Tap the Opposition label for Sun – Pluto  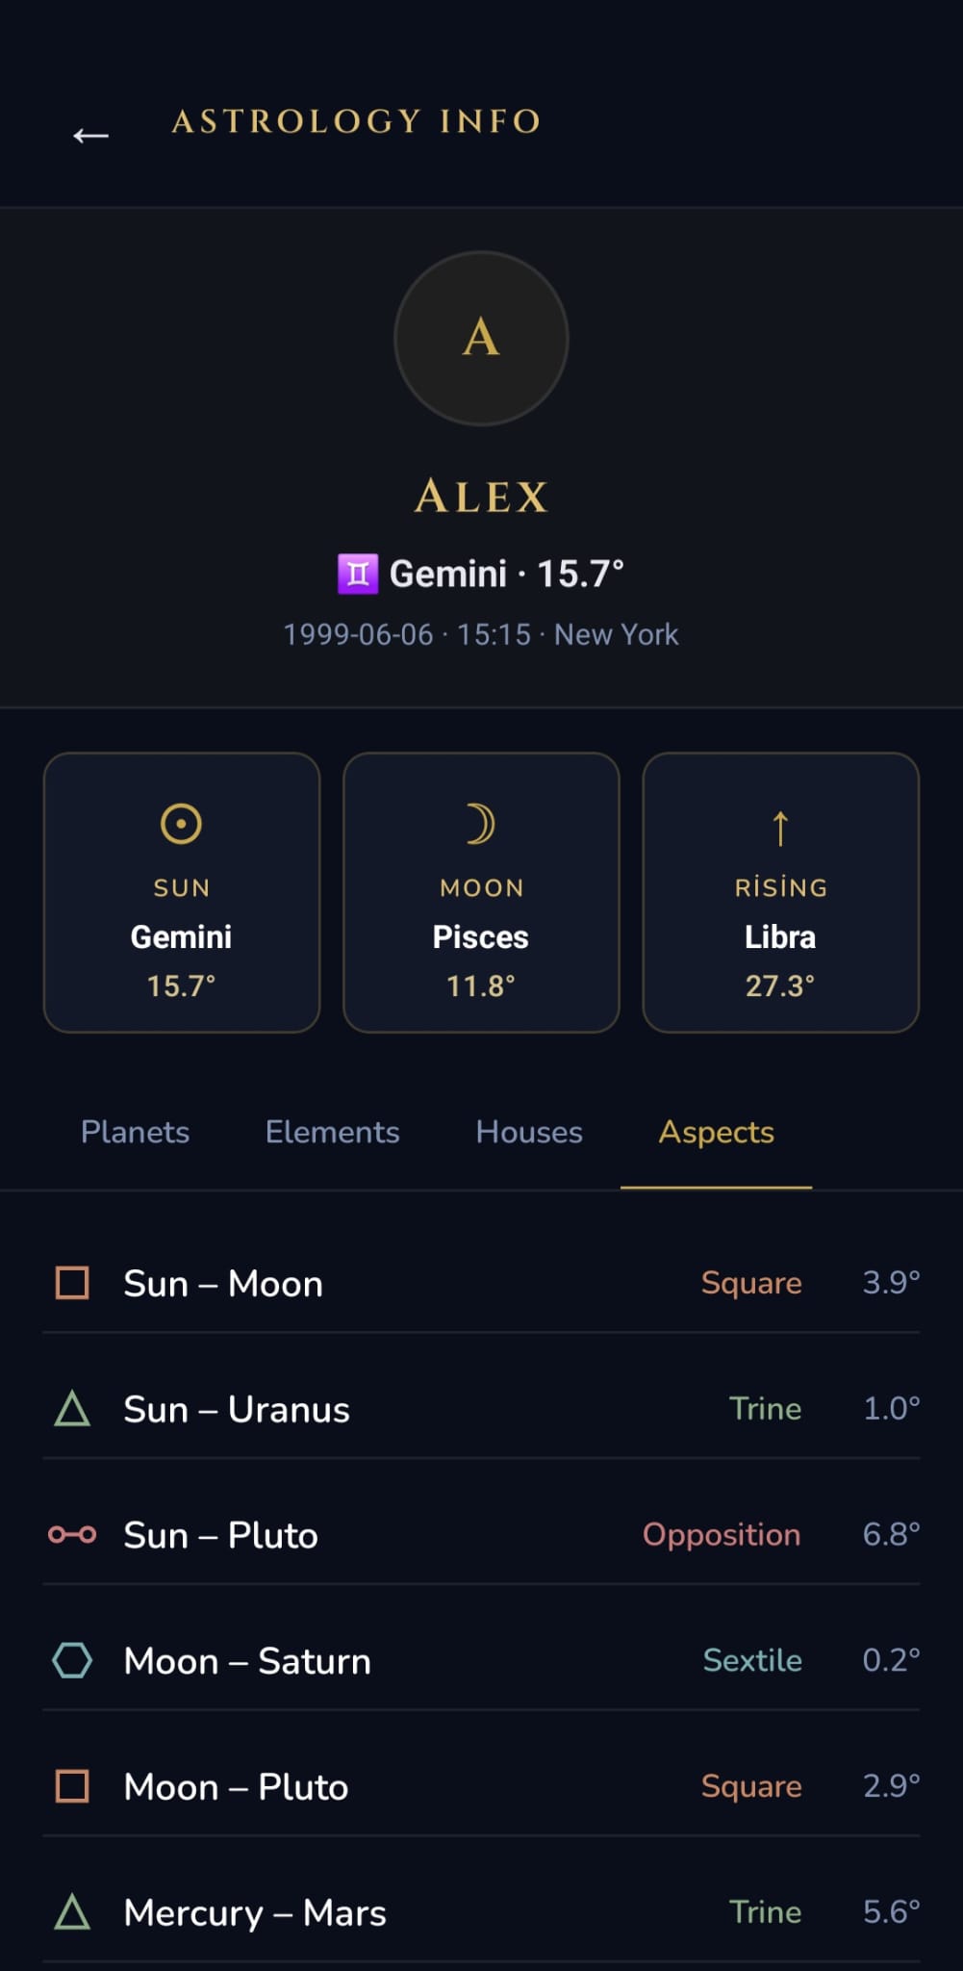click(x=722, y=1534)
